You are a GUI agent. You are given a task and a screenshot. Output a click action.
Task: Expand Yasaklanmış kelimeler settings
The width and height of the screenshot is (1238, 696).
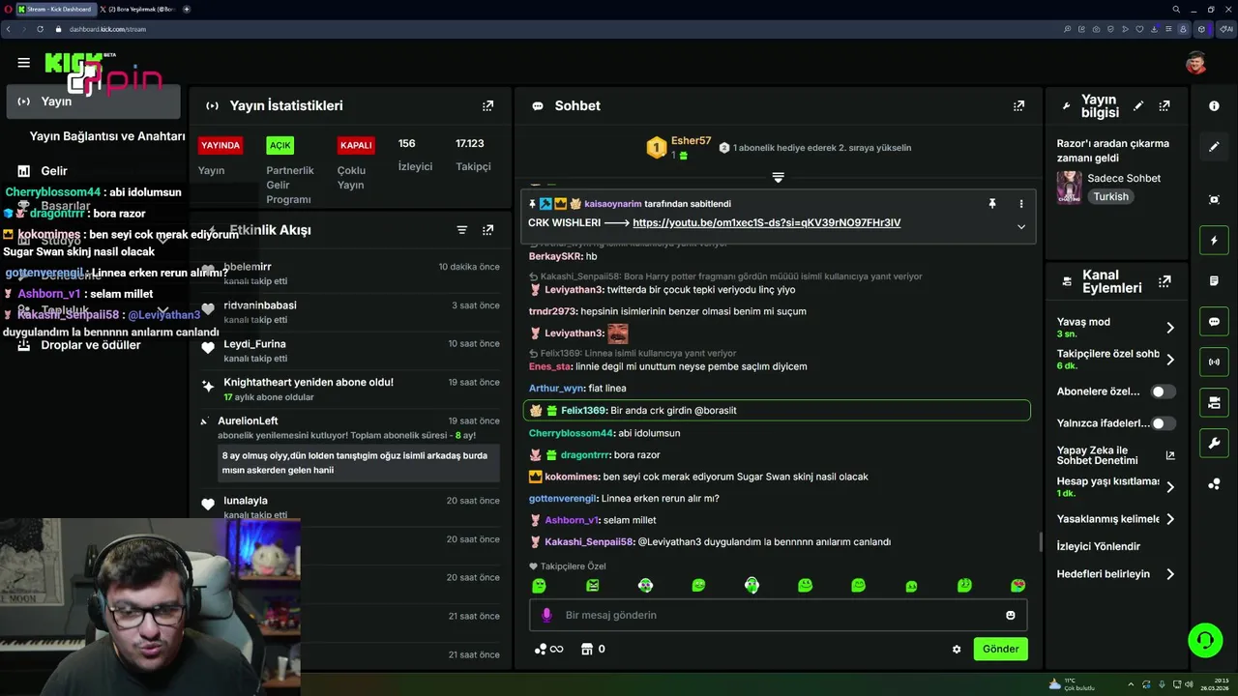(1169, 519)
